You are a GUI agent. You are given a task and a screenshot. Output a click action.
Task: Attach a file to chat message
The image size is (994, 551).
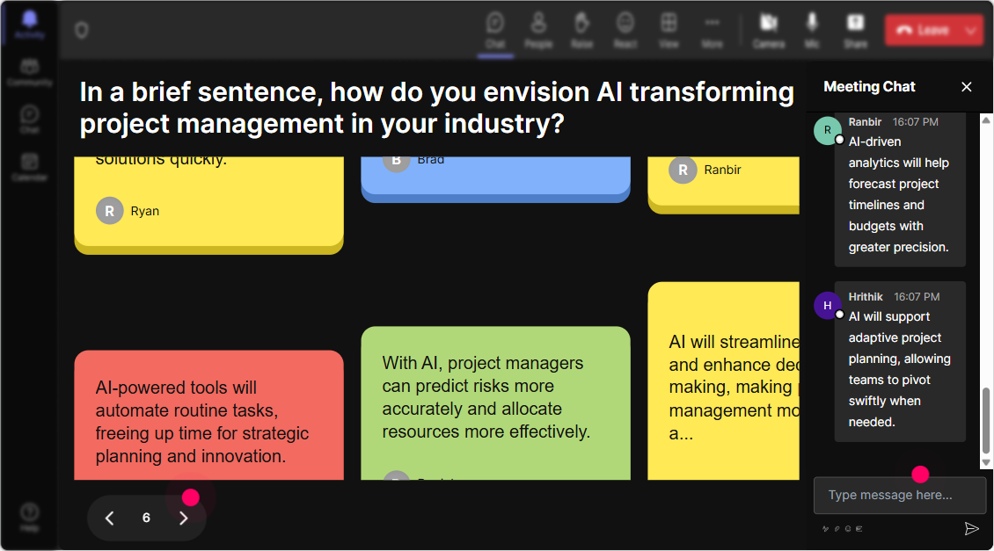coord(837,529)
